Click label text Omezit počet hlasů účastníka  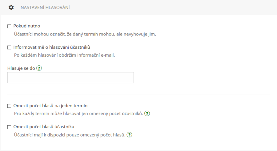click(44, 127)
